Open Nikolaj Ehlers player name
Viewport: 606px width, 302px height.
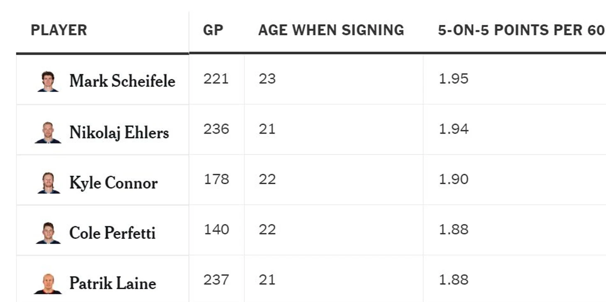coord(119,133)
